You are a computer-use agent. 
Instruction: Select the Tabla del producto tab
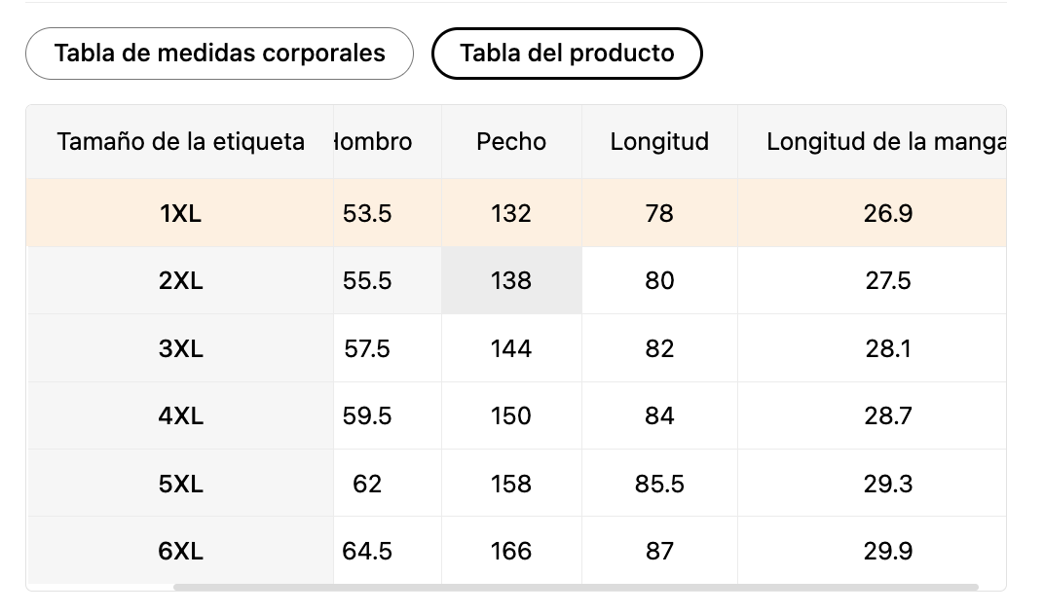pos(567,54)
